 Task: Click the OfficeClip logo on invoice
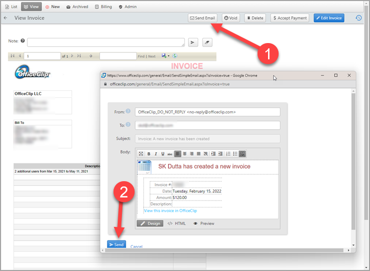coord(33,72)
